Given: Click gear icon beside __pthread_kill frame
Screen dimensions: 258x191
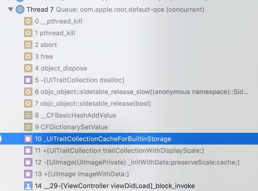Looking at the screenshot, I should 28,21.
